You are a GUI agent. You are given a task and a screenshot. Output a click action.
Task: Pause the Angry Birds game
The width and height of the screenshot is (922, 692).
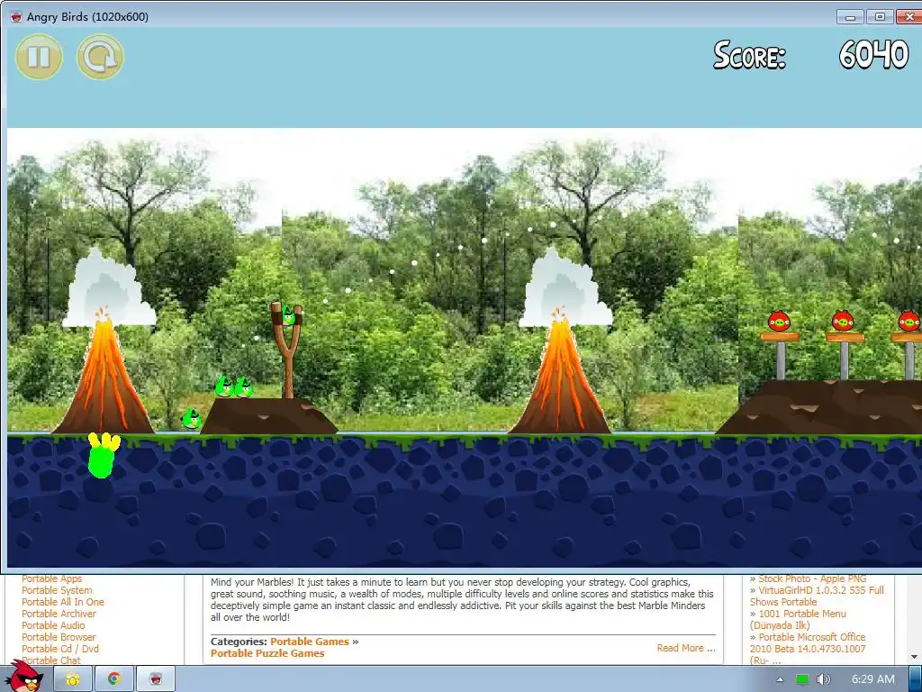point(39,57)
